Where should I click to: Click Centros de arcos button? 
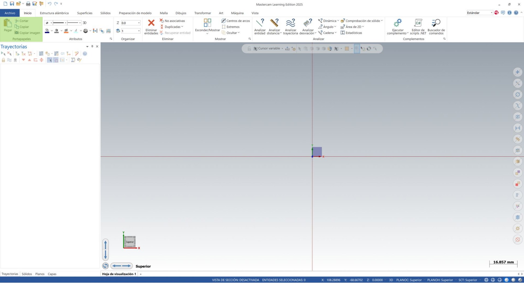[x=236, y=21]
